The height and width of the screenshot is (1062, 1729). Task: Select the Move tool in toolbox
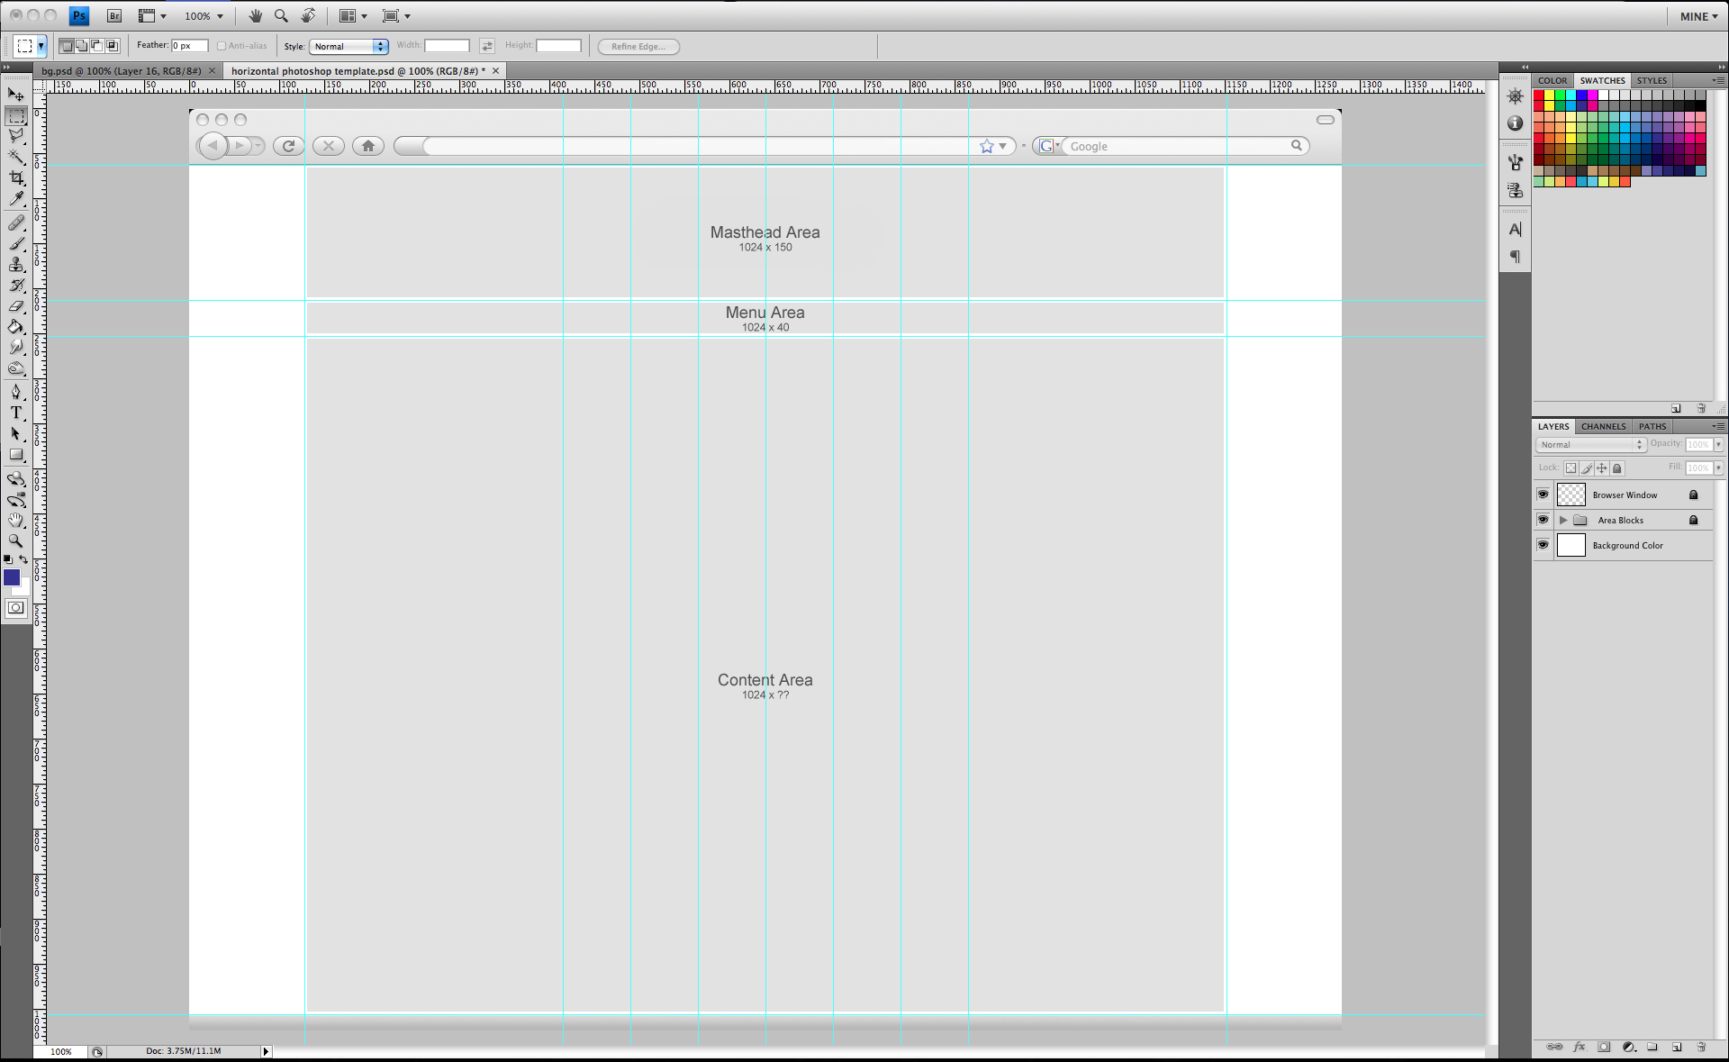point(16,95)
